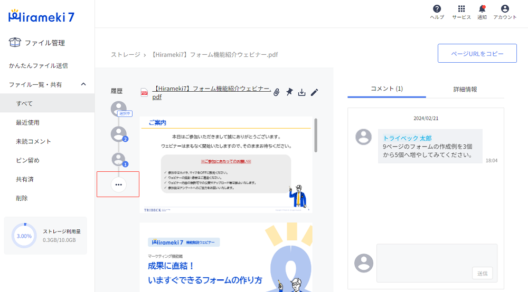Viewport: 528px width, 292px height.
Task: Switch to the コメント (1) tab
Action: 386,89
